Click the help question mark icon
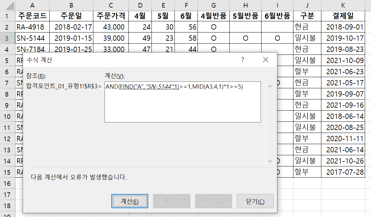 [x=243, y=60]
